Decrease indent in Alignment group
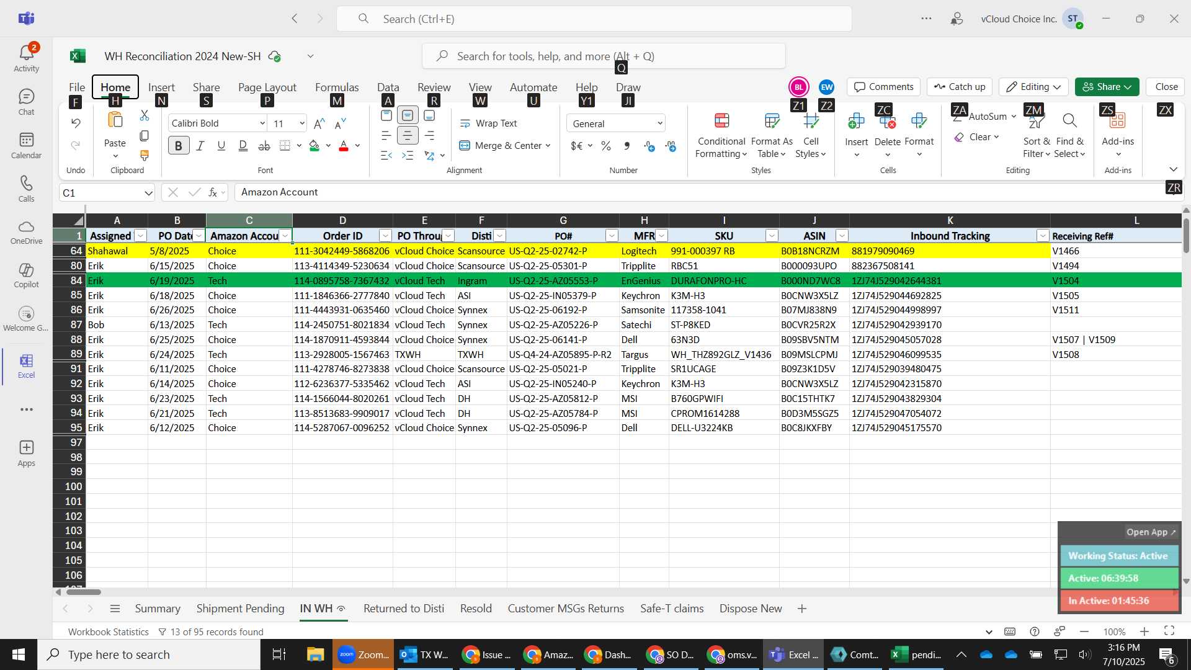 pyautogui.click(x=386, y=155)
